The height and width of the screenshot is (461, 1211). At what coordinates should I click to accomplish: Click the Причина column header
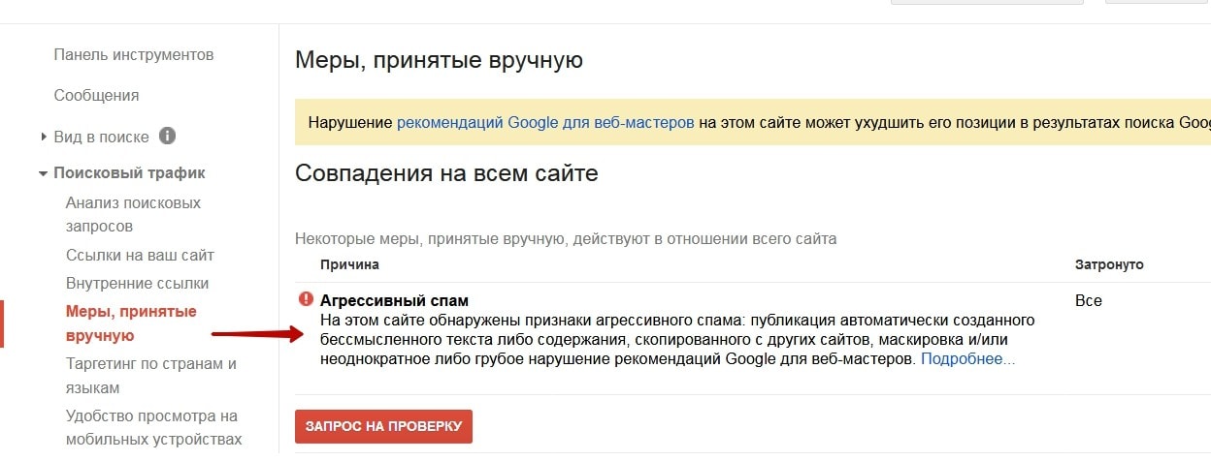(349, 264)
